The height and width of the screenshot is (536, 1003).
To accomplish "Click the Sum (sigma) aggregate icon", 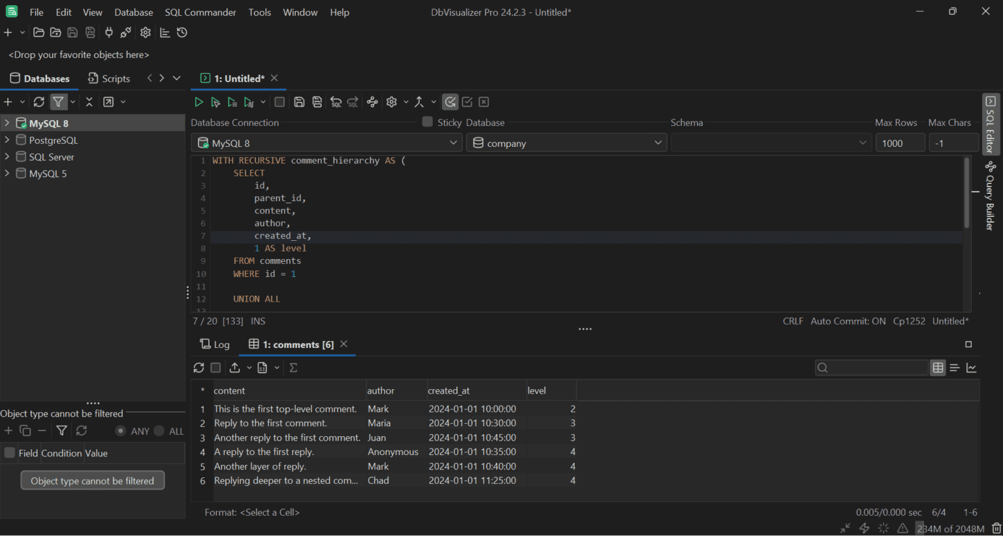I will [x=293, y=368].
